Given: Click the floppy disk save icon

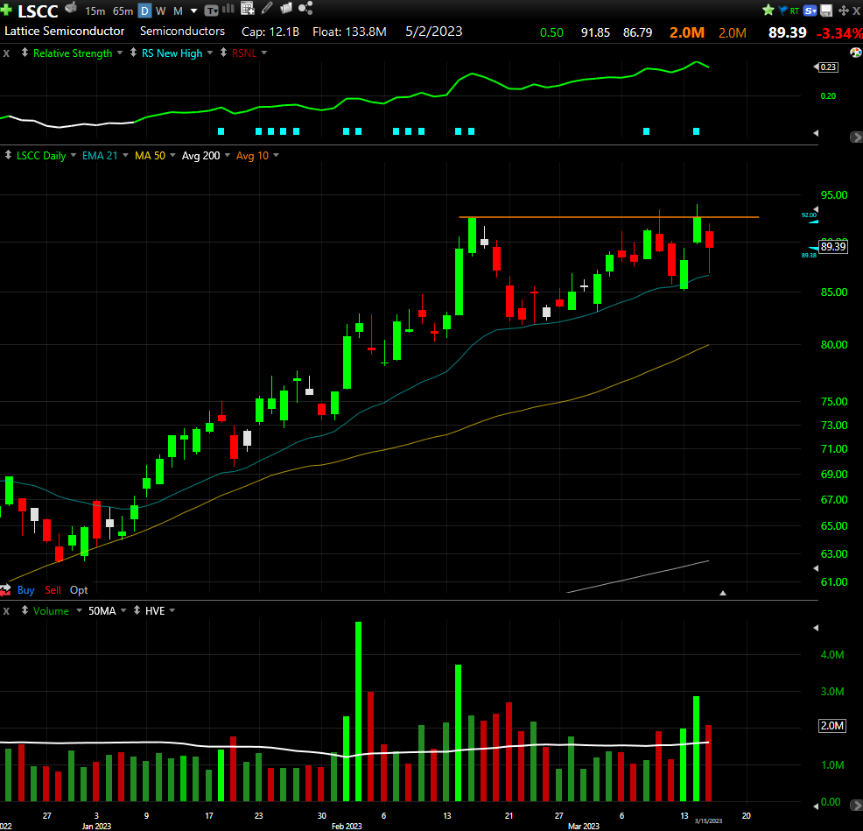Looking at the screenshot, I should point(826,11).
